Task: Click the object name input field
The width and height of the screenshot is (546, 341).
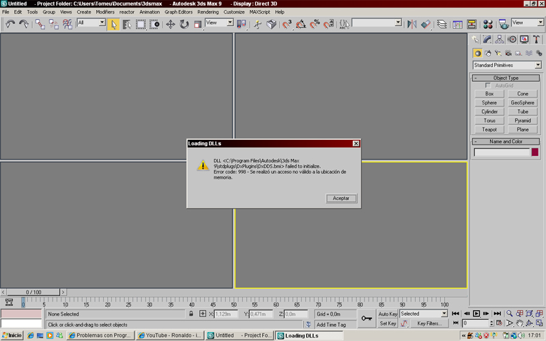Action: [502, 152]
